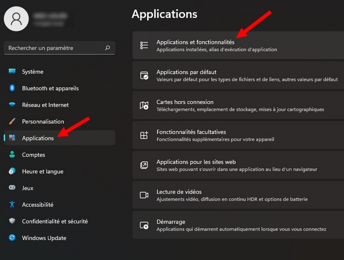Screen dimensions: 344x260
Task: Click the search magnifier icon
Action: 107,48
